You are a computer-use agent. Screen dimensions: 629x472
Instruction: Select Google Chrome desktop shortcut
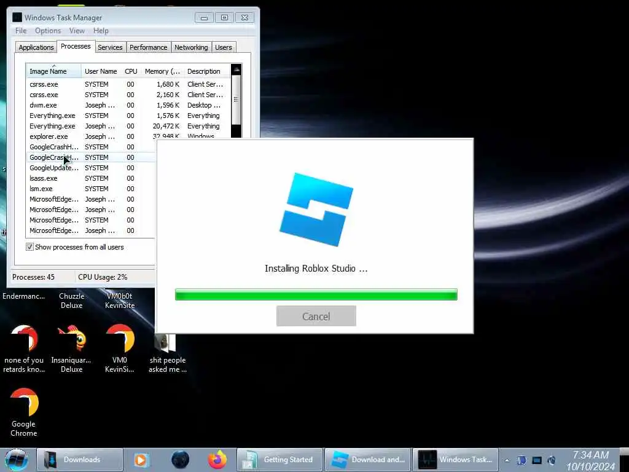coord(24,412)
